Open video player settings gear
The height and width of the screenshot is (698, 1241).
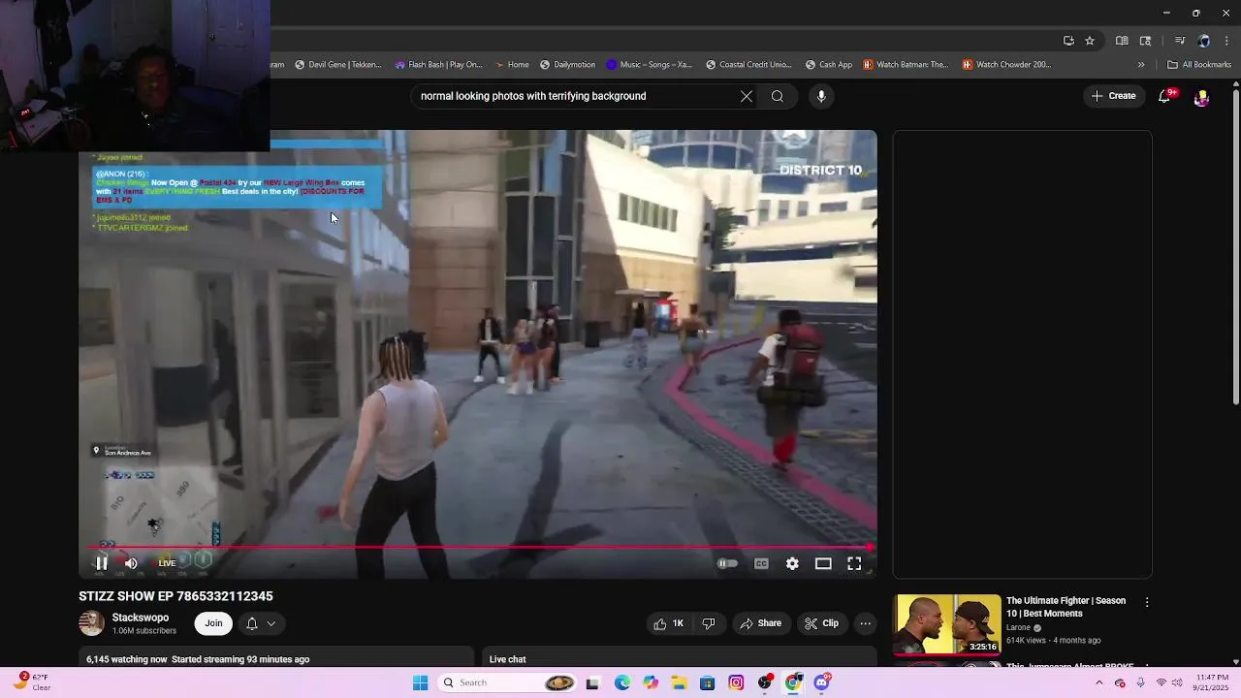point(792,563)
